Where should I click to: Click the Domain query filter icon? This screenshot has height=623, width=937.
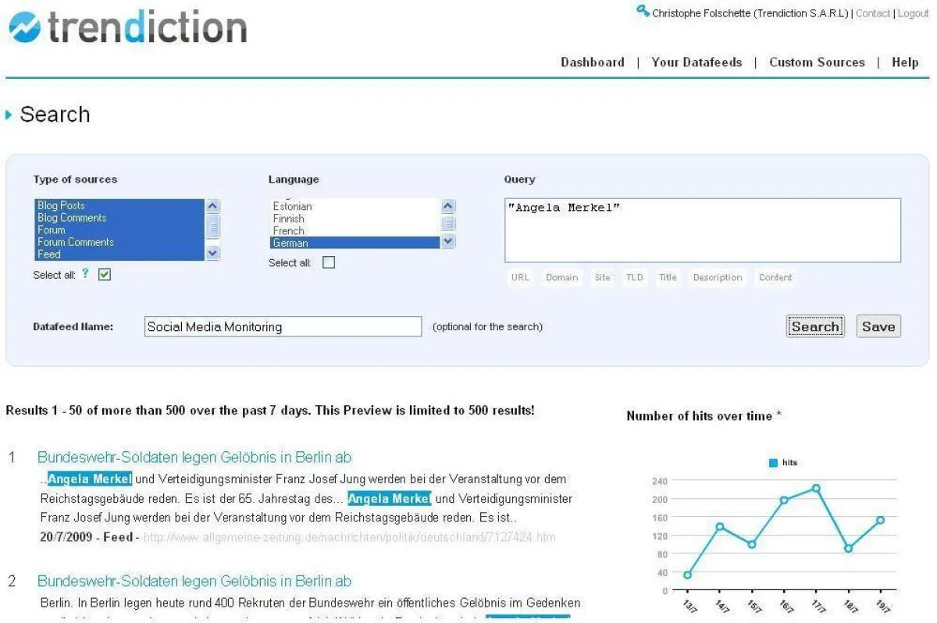point(561,277)
